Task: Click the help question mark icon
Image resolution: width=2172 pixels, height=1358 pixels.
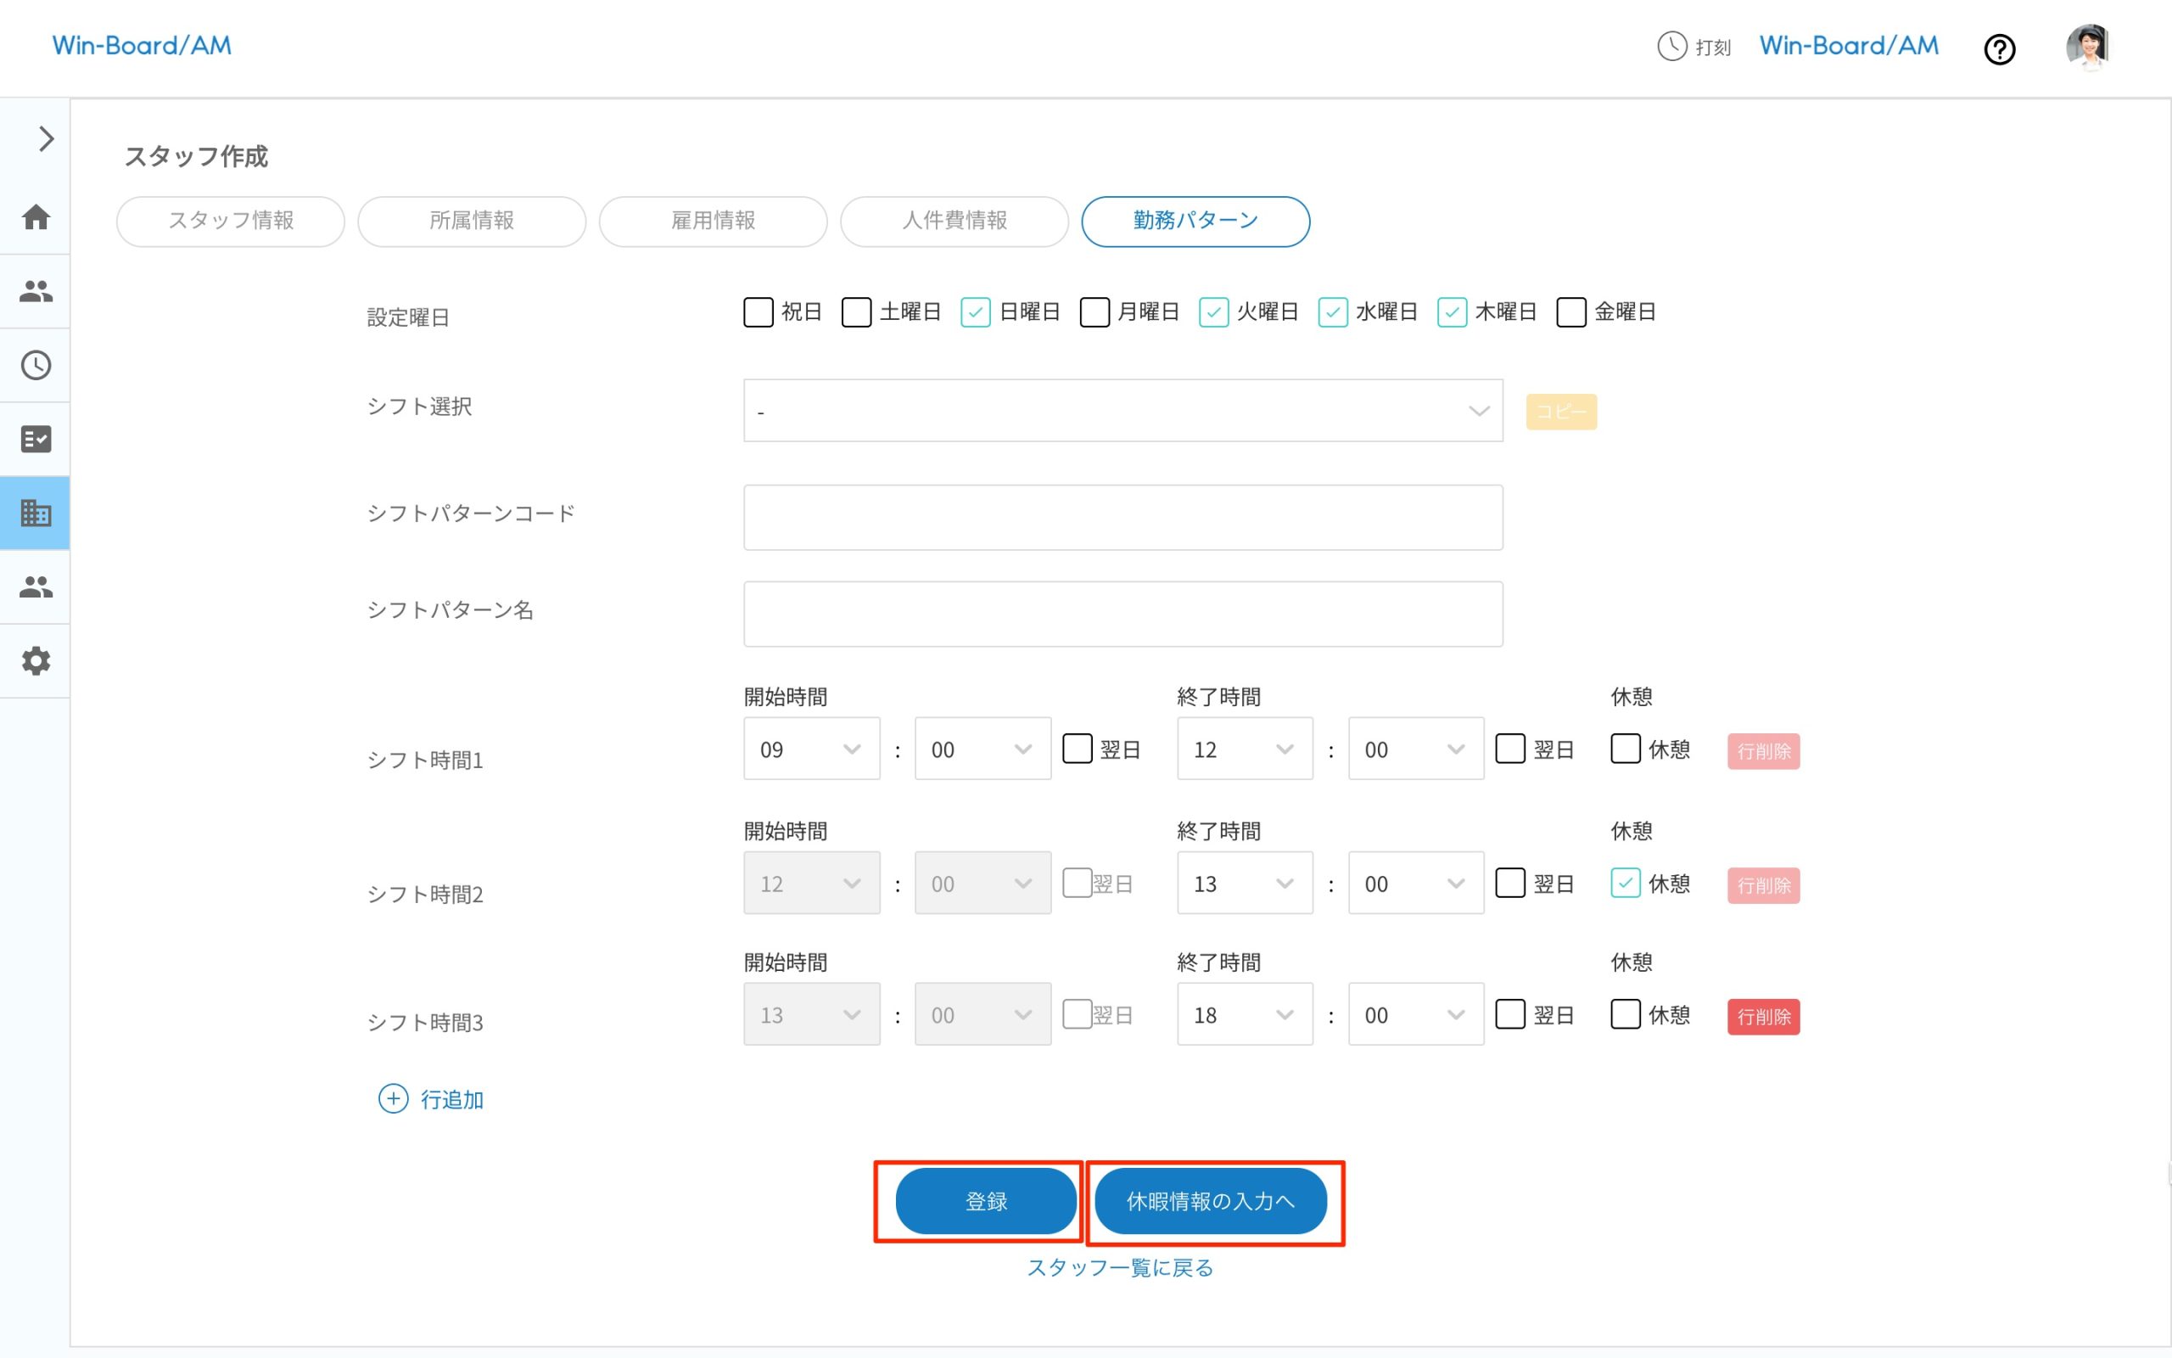Action: pos(1999,49)
